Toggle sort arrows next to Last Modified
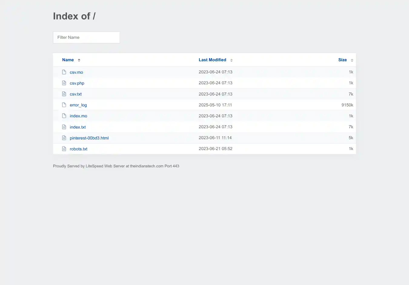The image size is (409, 285). 231,60
